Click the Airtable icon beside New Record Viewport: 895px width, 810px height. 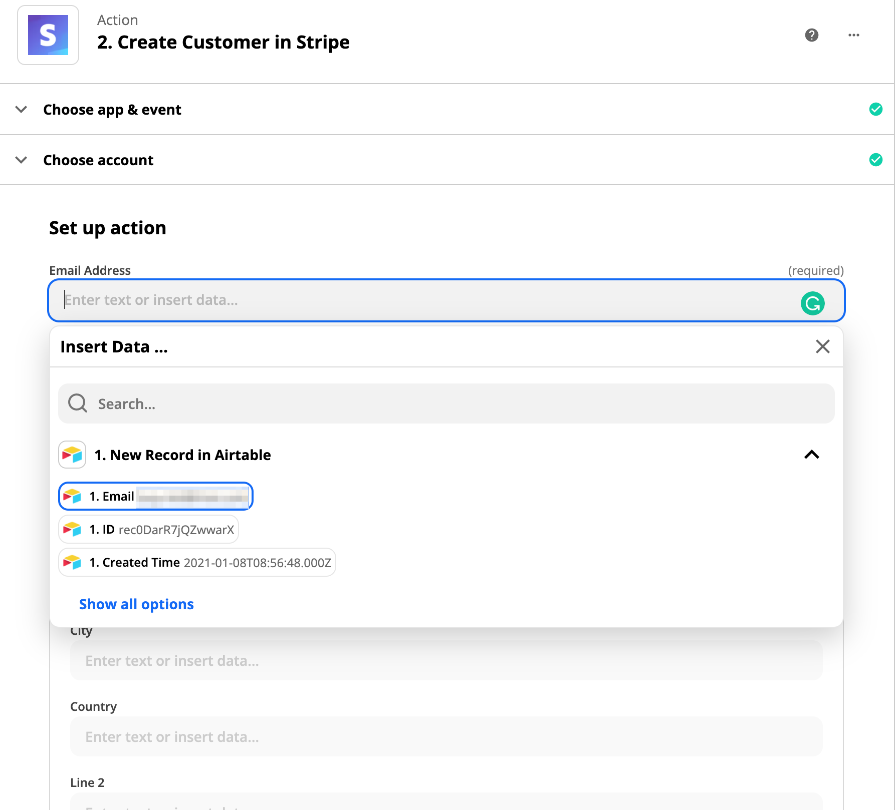(x=72, y=455)
